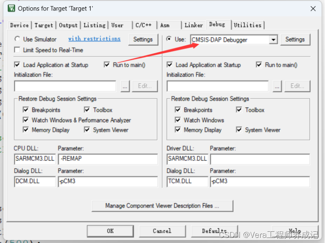Viewport: 325px width, 243px height.
Task: Toggle simulator Load Application at Startup
Action: (x=17, y=64)
